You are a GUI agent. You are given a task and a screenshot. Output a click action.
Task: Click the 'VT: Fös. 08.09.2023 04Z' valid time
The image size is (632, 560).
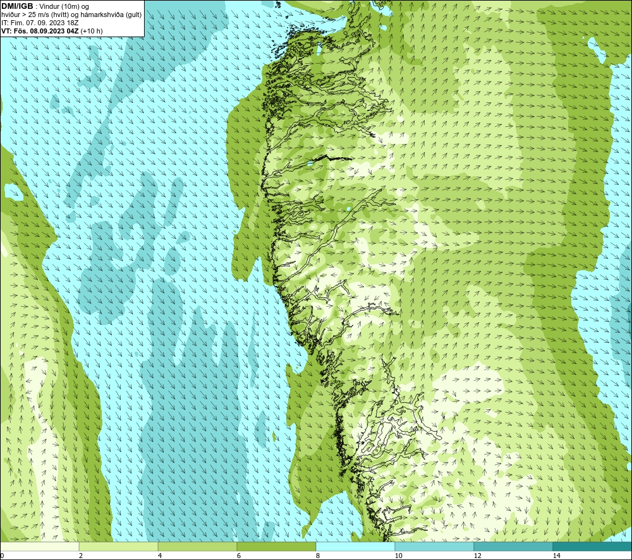(40, 31)
